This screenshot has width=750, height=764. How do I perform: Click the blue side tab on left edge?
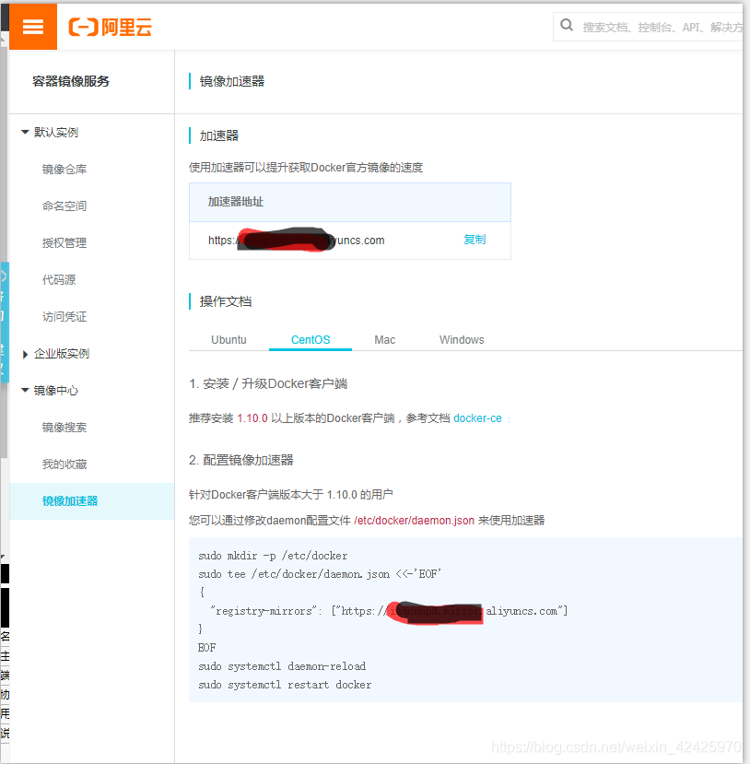[5, 322]
